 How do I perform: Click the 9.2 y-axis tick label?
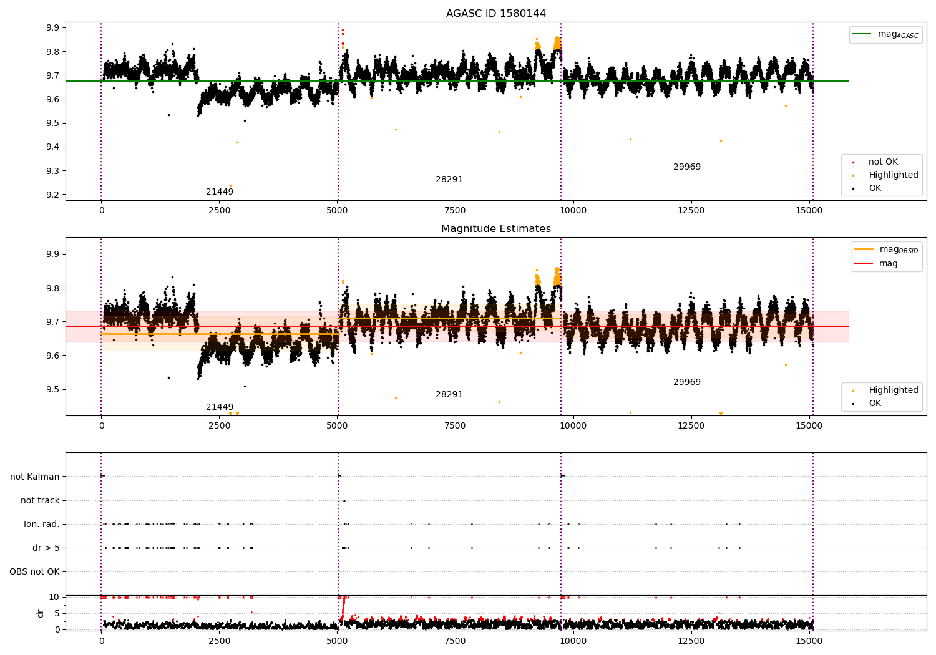53,195
